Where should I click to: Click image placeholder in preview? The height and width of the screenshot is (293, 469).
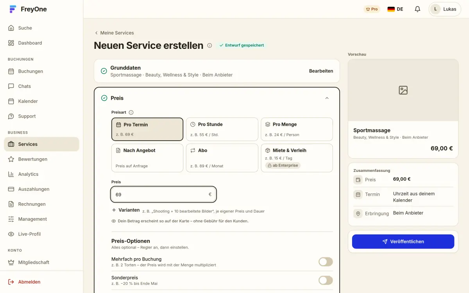tap(403, 90)
